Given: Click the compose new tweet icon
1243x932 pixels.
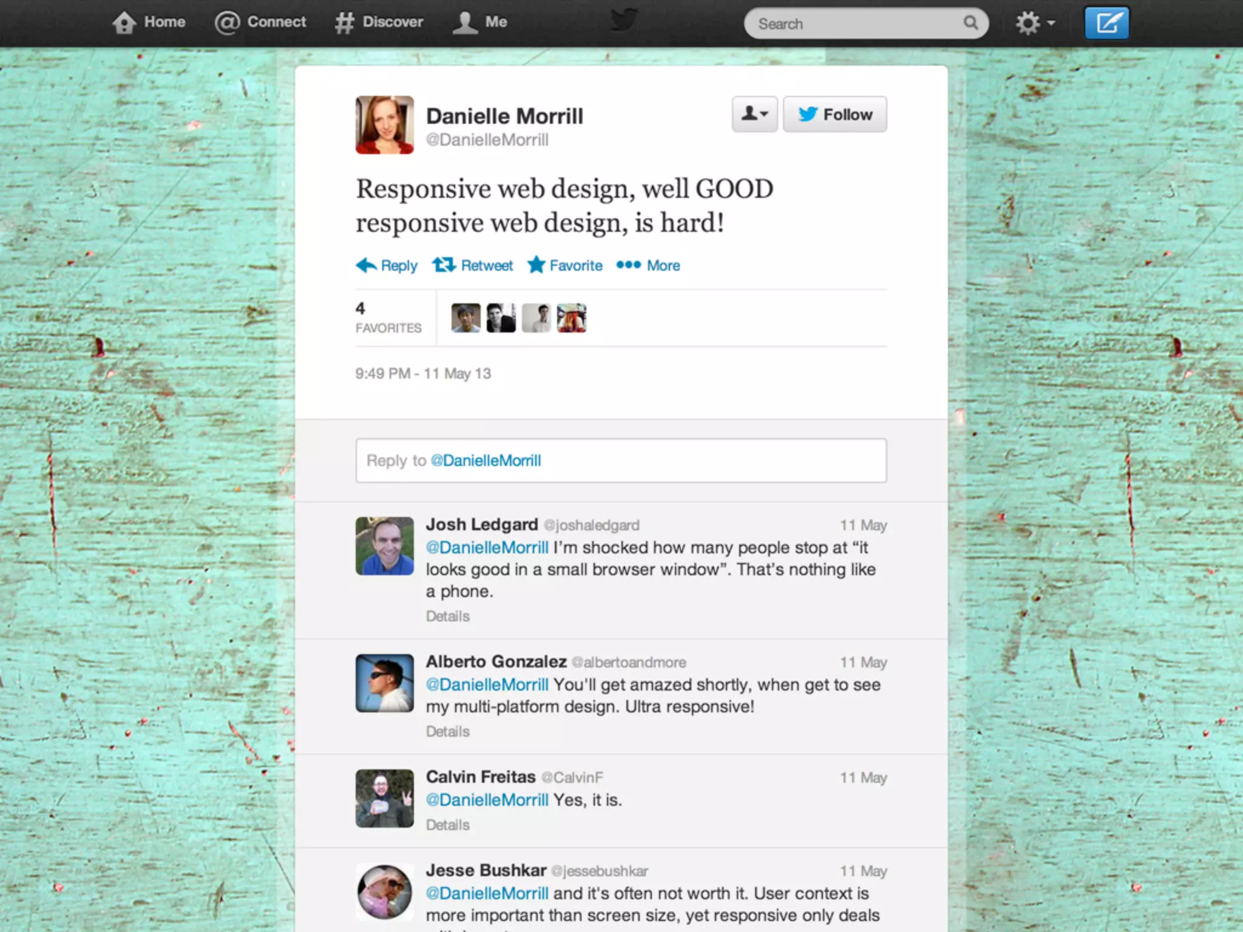Looking at the screenshot, I should (x=1106, y=24).
